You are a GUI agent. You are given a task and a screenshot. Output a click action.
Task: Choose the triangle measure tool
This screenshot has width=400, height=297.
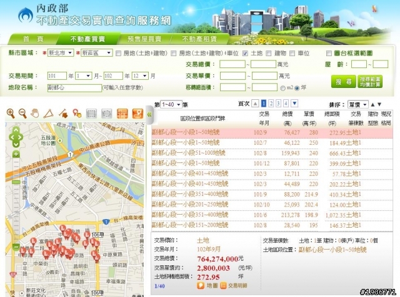point(49,114)
